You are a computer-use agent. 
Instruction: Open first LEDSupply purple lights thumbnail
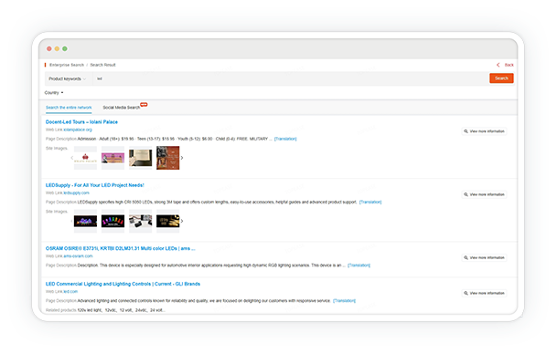point(85,221)
